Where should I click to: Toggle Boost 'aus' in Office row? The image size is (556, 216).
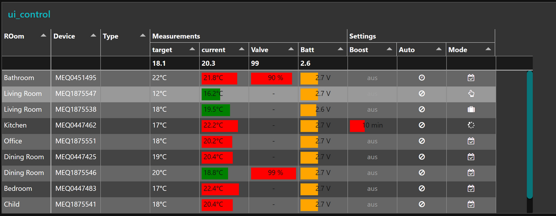(x=372, y=141)
